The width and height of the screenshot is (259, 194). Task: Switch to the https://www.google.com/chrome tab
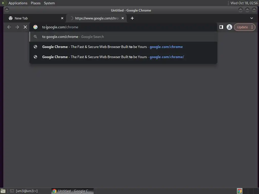pos(96,18)
